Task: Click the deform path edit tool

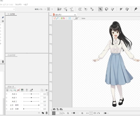Action: pos(127,9)
